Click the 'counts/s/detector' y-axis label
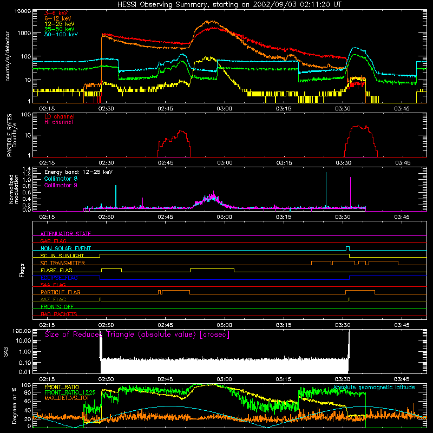 (x=8, y=56)
